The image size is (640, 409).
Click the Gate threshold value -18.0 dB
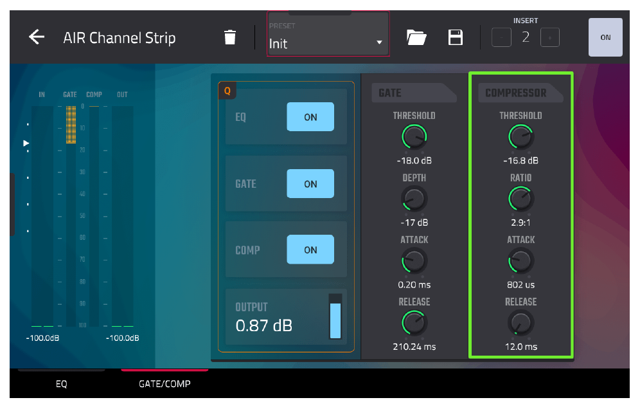tap(414, 161)
